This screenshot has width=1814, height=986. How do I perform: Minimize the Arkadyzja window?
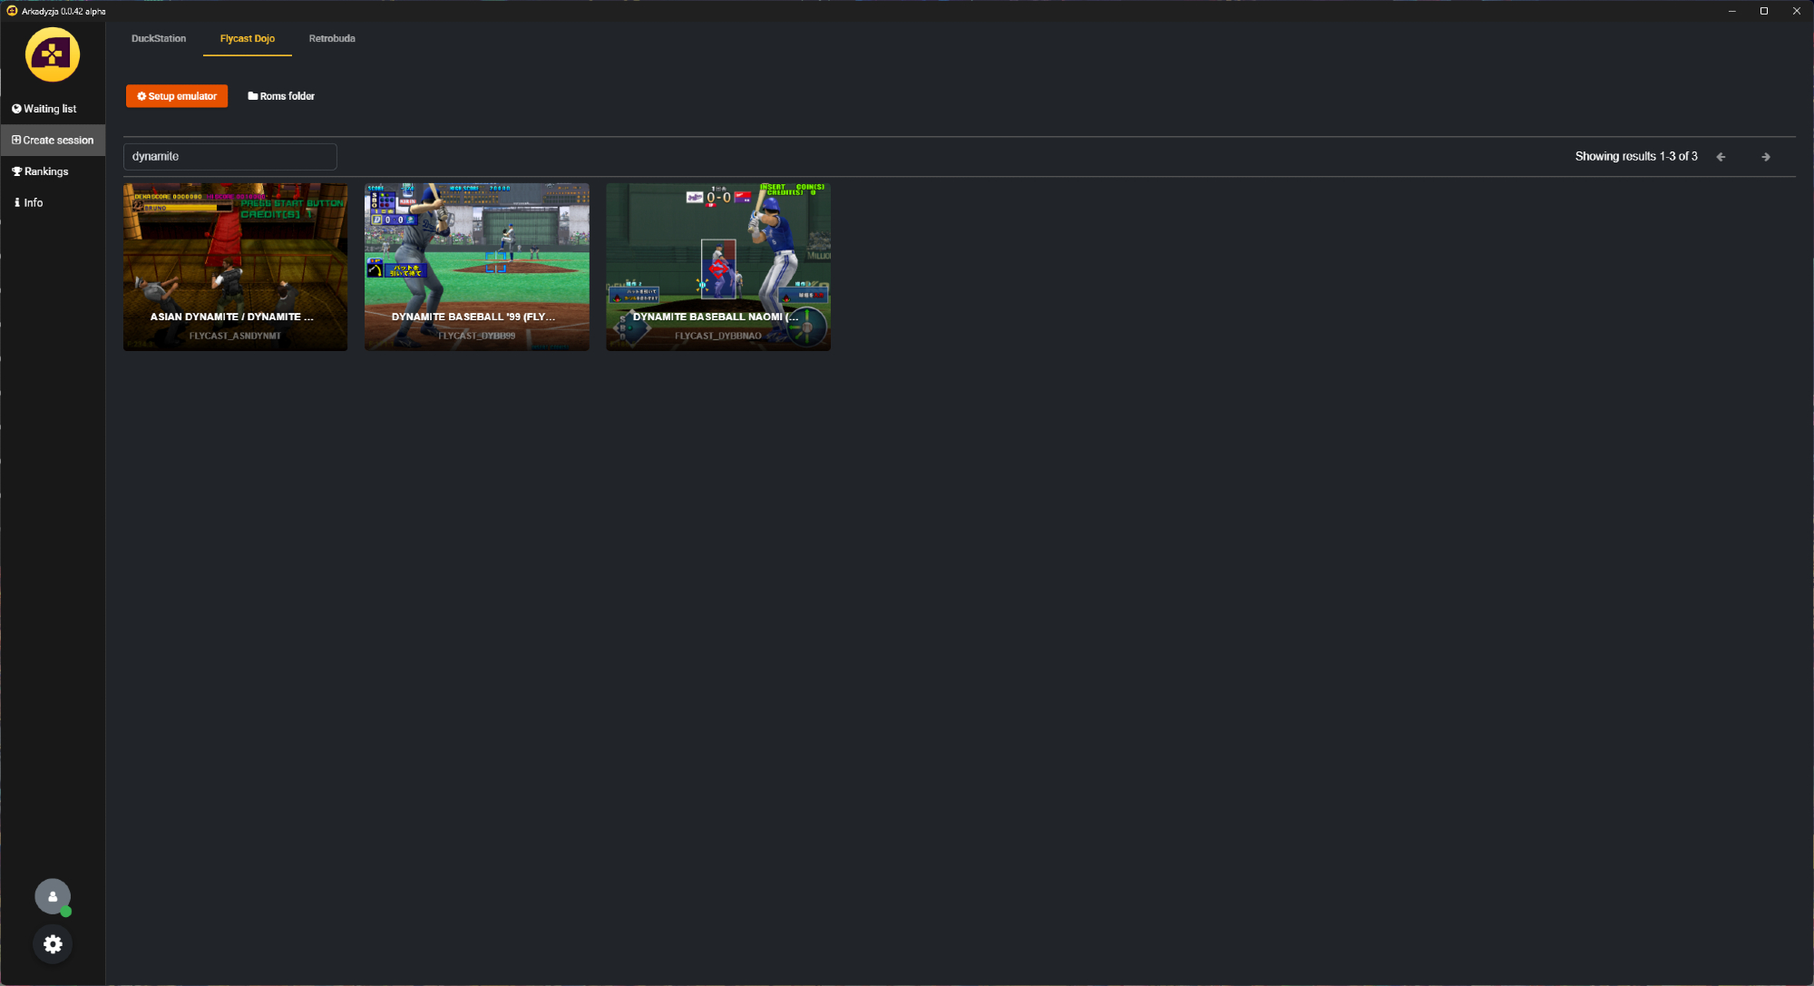pos(1731,11)
